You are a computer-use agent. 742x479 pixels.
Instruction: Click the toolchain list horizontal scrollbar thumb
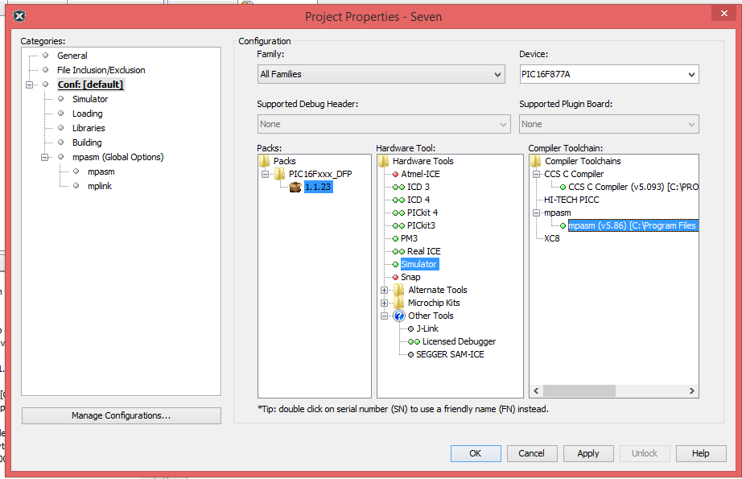click(x=579, y=391)
